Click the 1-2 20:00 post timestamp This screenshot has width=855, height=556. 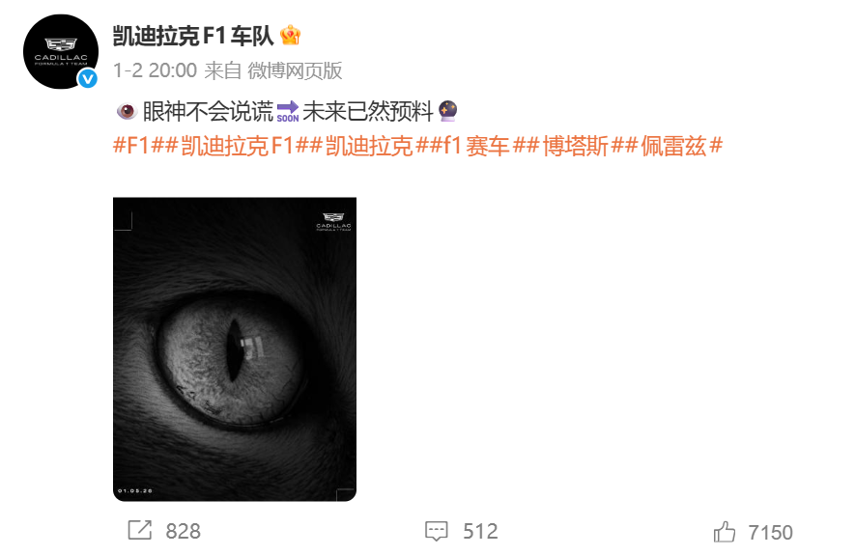(155, 70)
